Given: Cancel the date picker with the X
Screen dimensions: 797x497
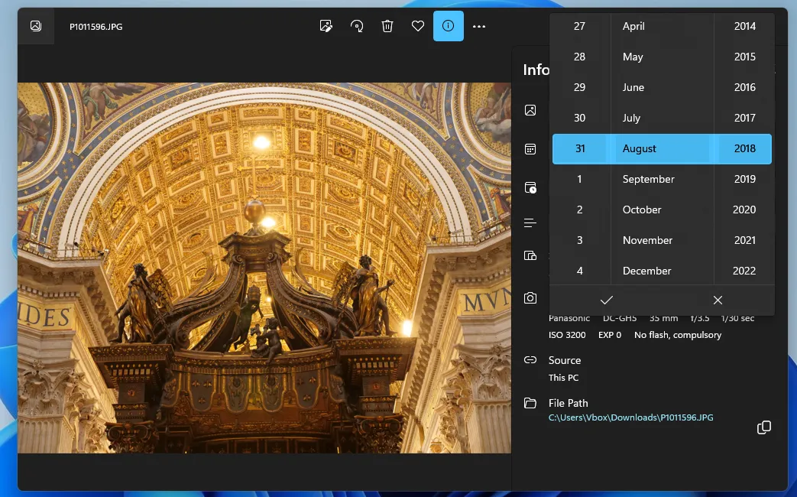Looking at the screenshot, I should [717, 300].
